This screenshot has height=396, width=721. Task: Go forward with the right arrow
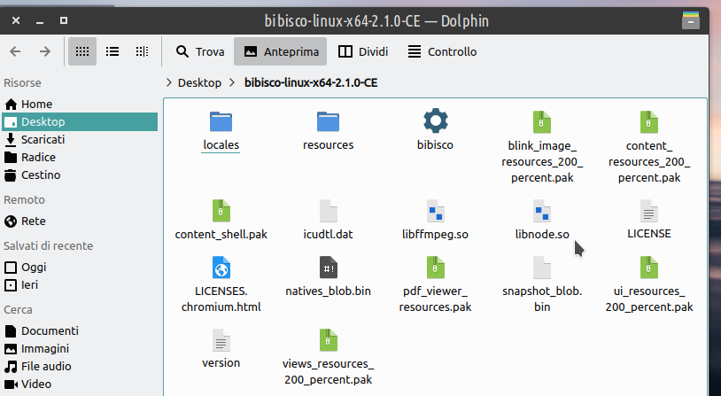tap(44, 51)
